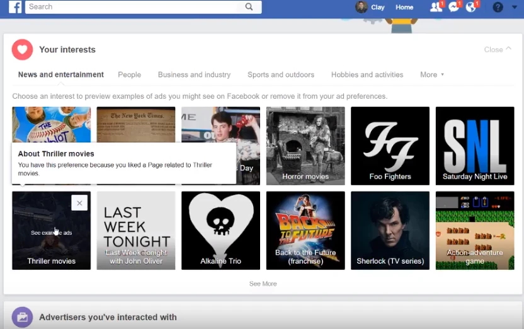The image size is (524, 329).
Task: Go to the Home link
Action: click(x=404, y=7)
